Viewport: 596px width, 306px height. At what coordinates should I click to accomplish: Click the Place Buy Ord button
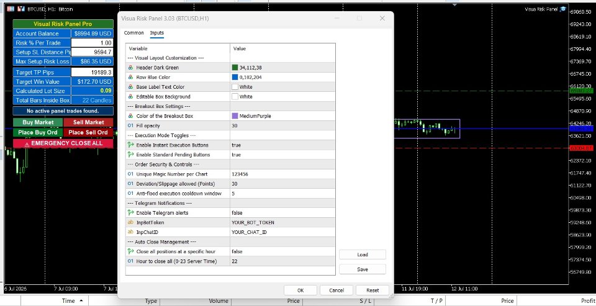[38, 132]
